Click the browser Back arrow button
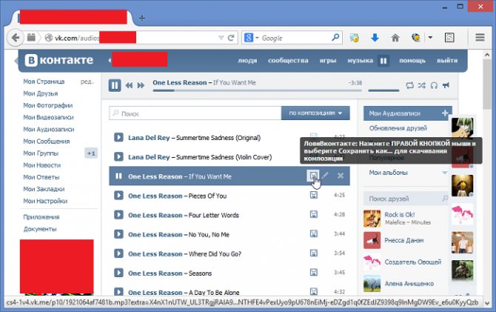The width and height of the screenshot is (496, 312). tap(15, 38)
